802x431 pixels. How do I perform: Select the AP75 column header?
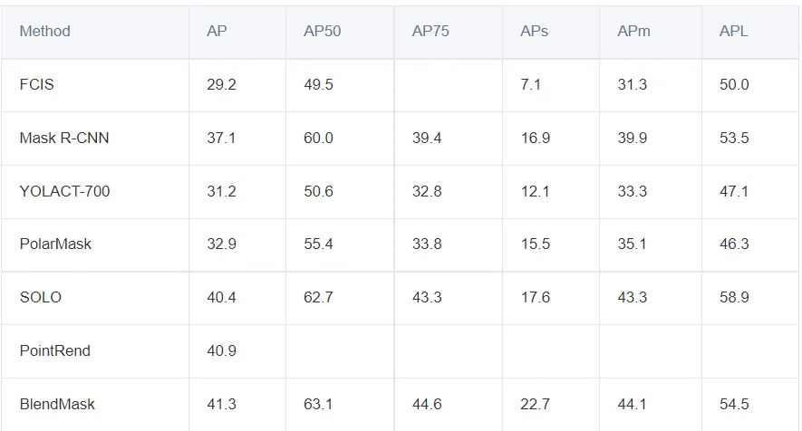[430, 32]
